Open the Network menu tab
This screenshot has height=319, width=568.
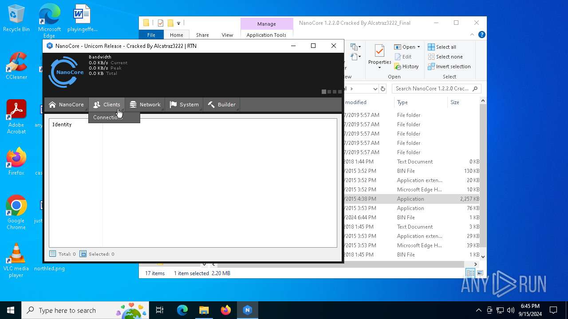[x=145, y=105]
